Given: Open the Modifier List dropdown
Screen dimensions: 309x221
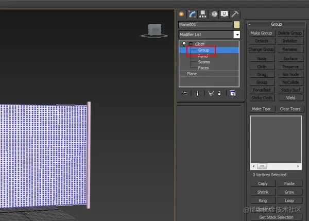Looking at the screenshot, I should point(237,35).
